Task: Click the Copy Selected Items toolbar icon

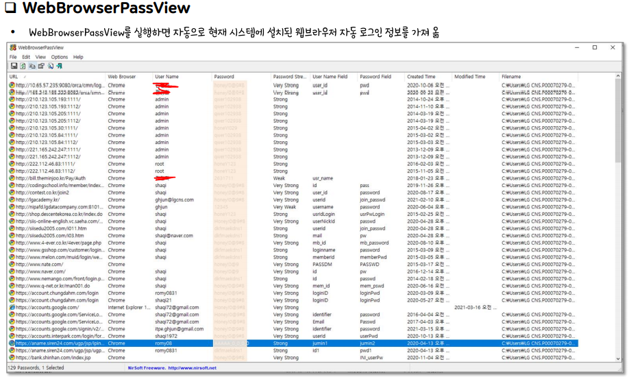Action: pos(32,66)
